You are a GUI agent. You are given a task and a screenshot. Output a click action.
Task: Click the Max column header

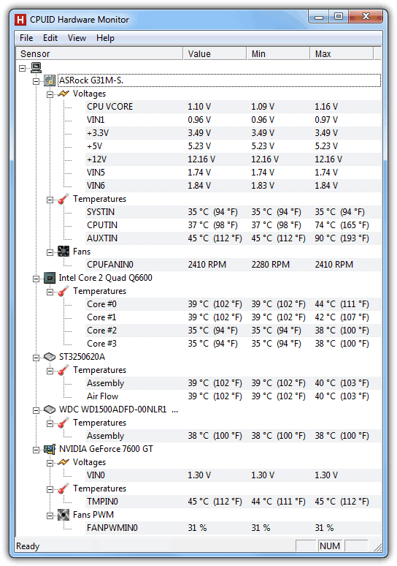[342, 54]
